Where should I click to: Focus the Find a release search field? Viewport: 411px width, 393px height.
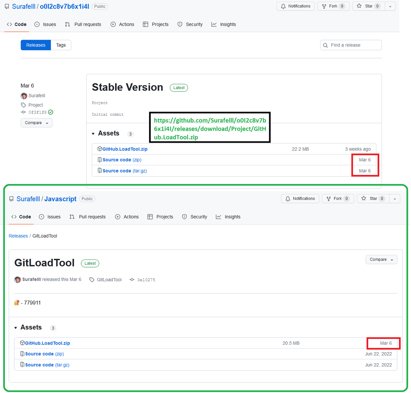click(351, 45)
